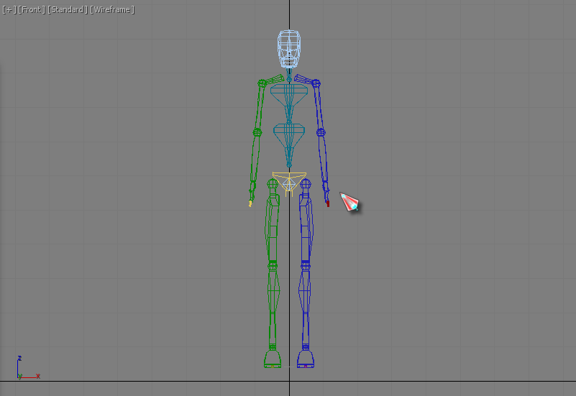Open the [Front] point-of-view viewport menu
This screenshot has width=576, height=396.
tap(31, 9)
